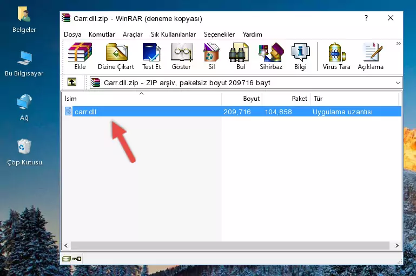Close the WinRAR window
416x276 pixels.
coord(391,18)
